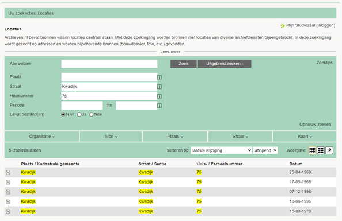Viewport: 342px width, 221px height.
Task: Show info icon next to Huisnummer field
Action: point(159,96)
